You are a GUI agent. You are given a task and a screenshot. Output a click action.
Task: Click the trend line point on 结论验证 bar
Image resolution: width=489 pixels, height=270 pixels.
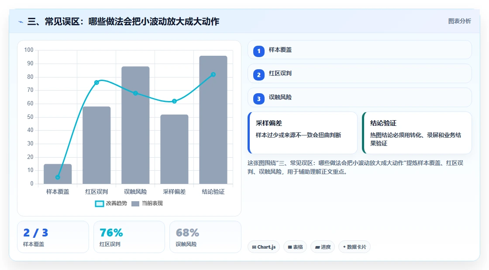click(214, 74)
